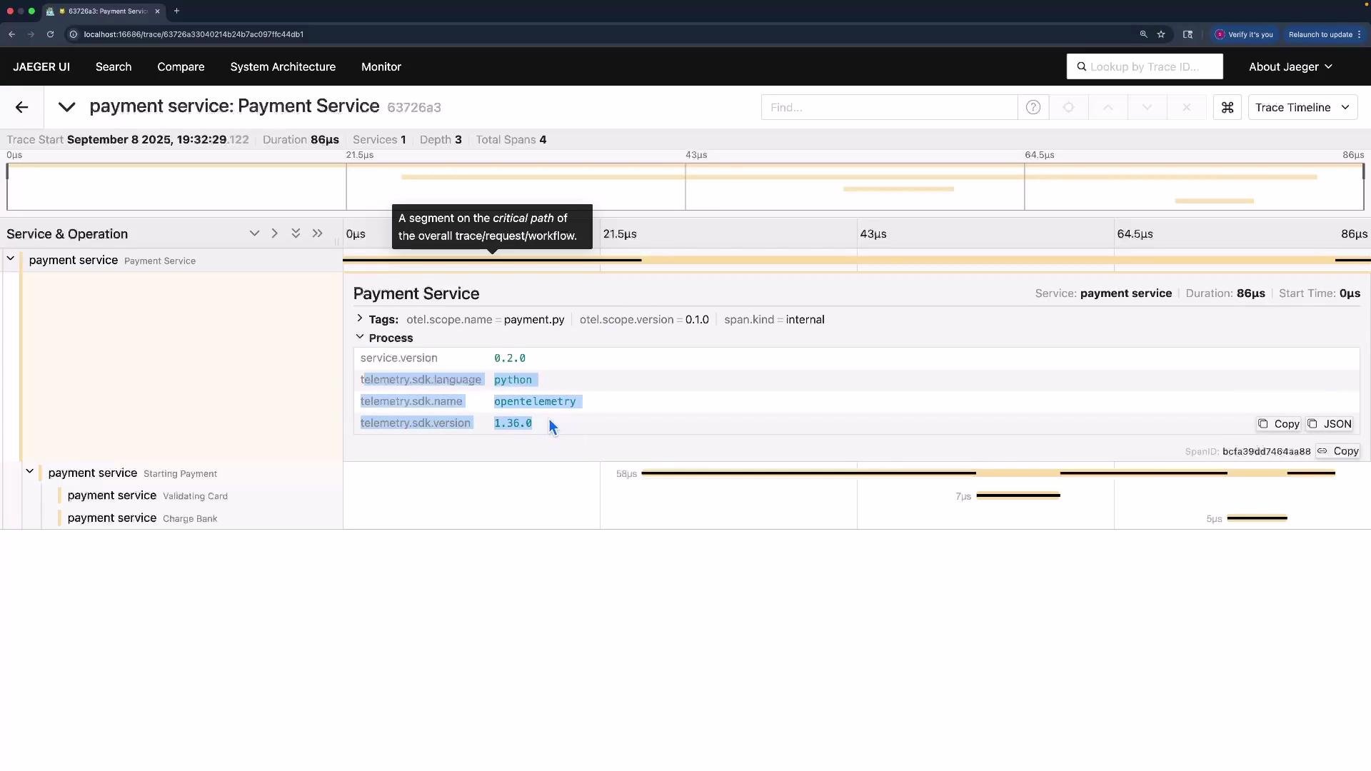Open Monitor menu item
This screenshot has width=1371, height=771.
pos(381,66)
